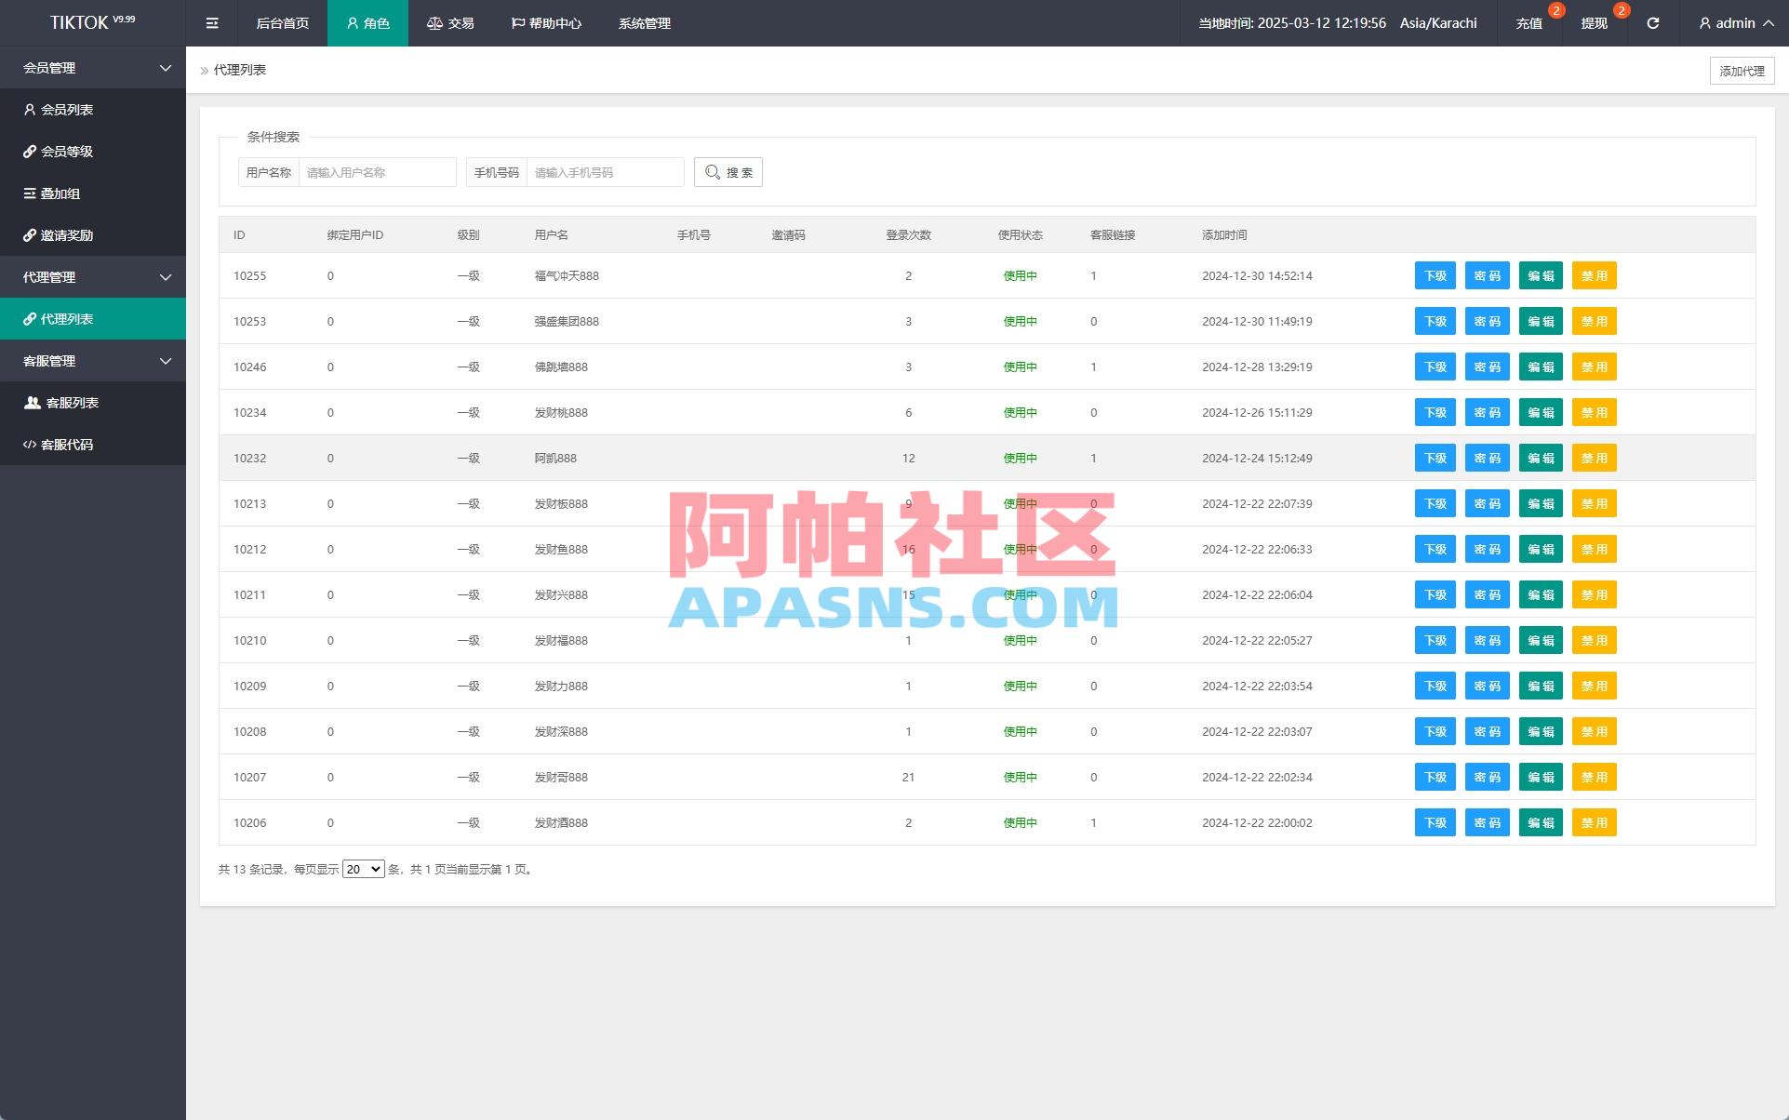Viewport: 1789px width, 1120px height.
Task: Click the 添加代理 button
Action: tap(1740, 70)
